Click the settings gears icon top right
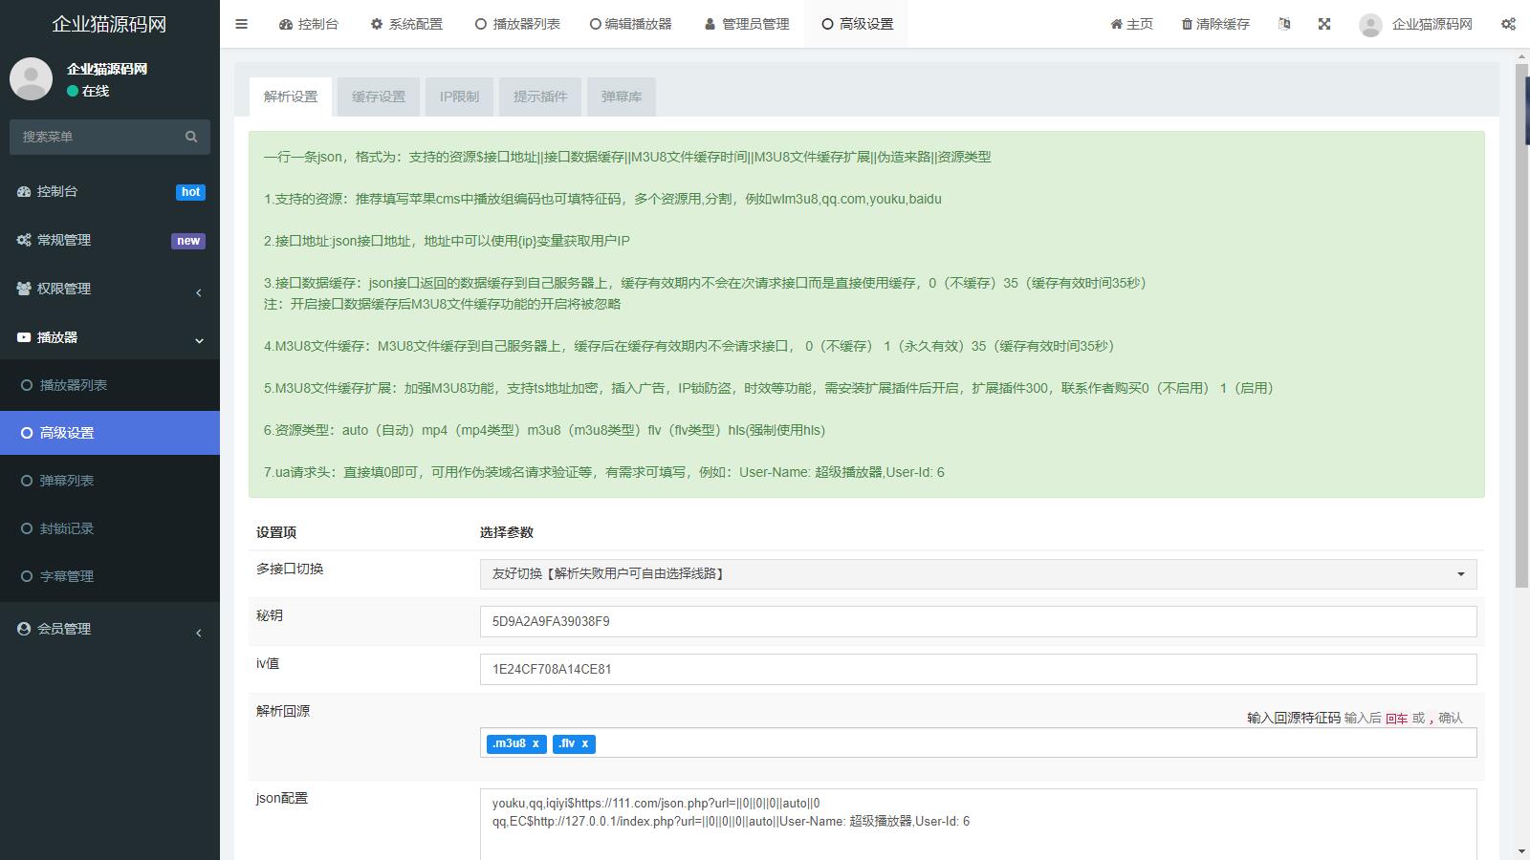Viewport: 1530px width, 860px height. 1508,24
